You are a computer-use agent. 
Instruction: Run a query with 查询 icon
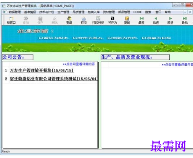[69, 20]
